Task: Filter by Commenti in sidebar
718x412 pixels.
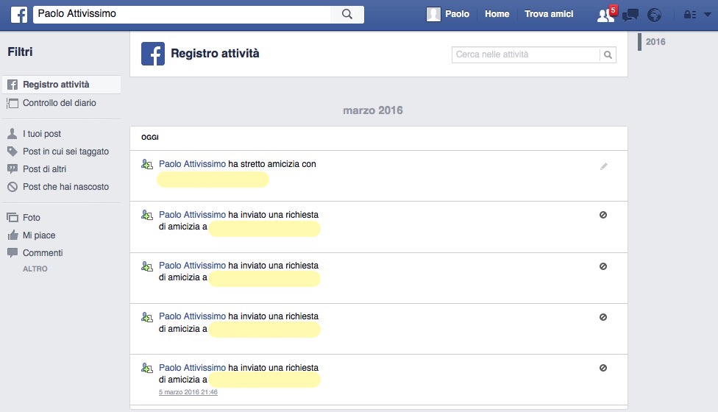Action: tap(43, 252)
